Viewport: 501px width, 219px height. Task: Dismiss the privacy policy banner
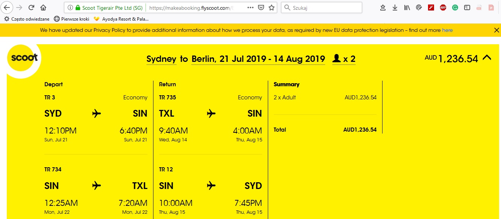click(496, 30)
